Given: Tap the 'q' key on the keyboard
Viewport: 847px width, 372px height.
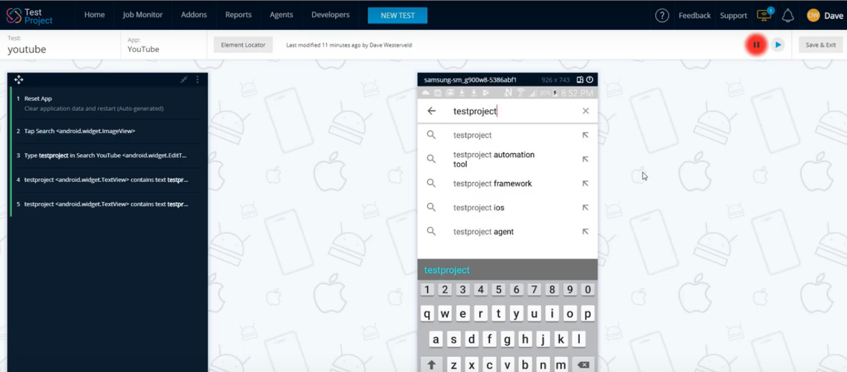Looking at the screenshot, I should (x=427, y=314).
